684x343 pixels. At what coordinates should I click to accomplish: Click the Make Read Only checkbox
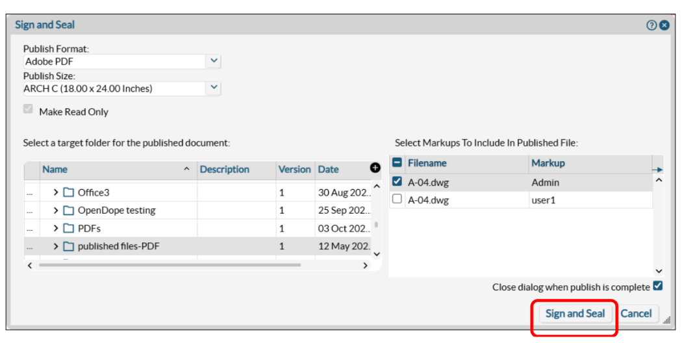[28, 109]
